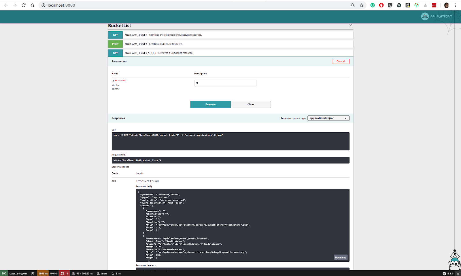Image resolution: width=461 pixels, height=276 pixels.
Task: Open Response content type dropdown
Action: pyautogui.click(x=328, y=118)
